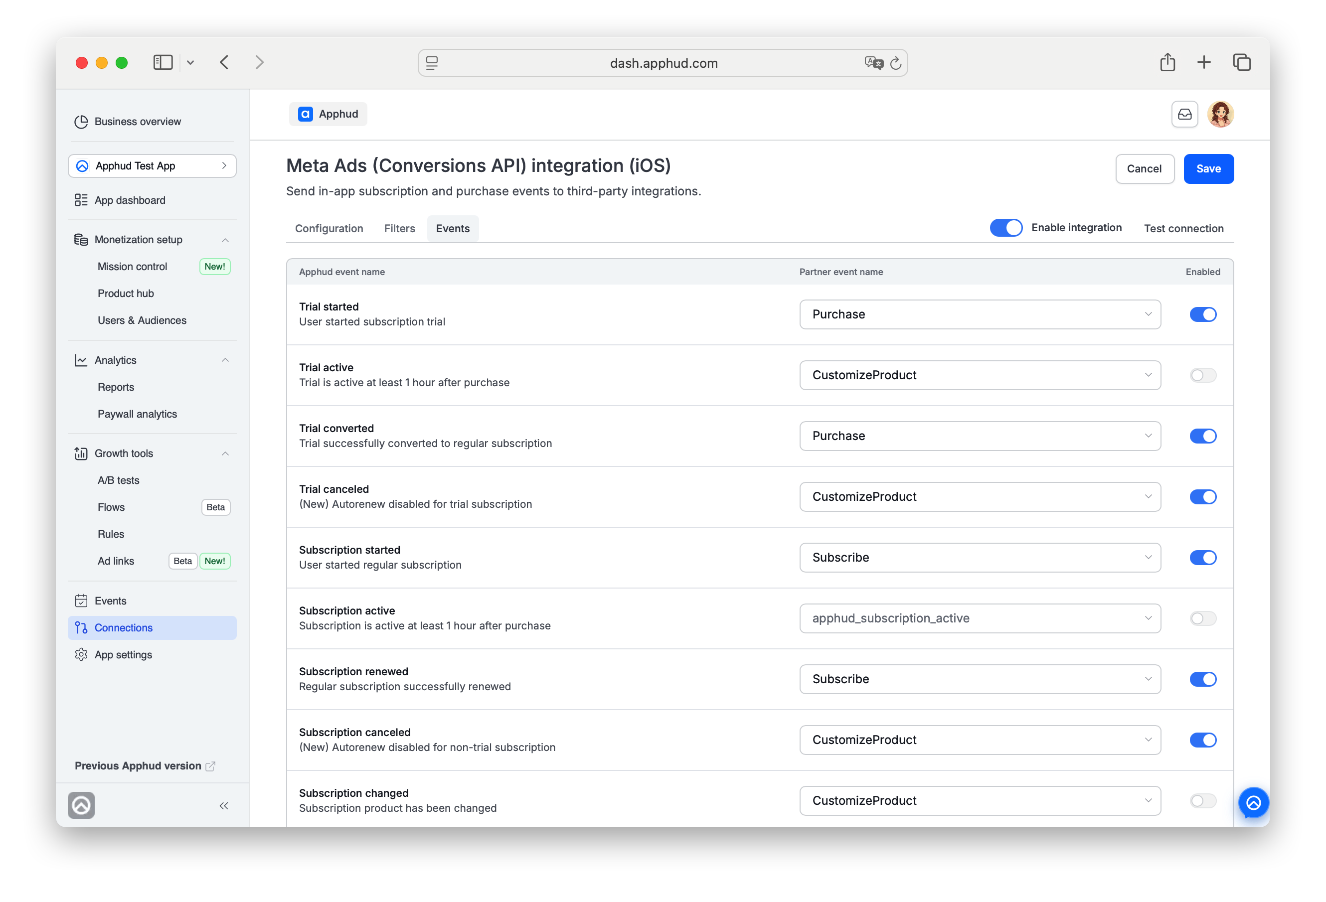Disable the Subscription started event toggle
The height and width of the screenshot is (902, 1326).
(1203, 558)
